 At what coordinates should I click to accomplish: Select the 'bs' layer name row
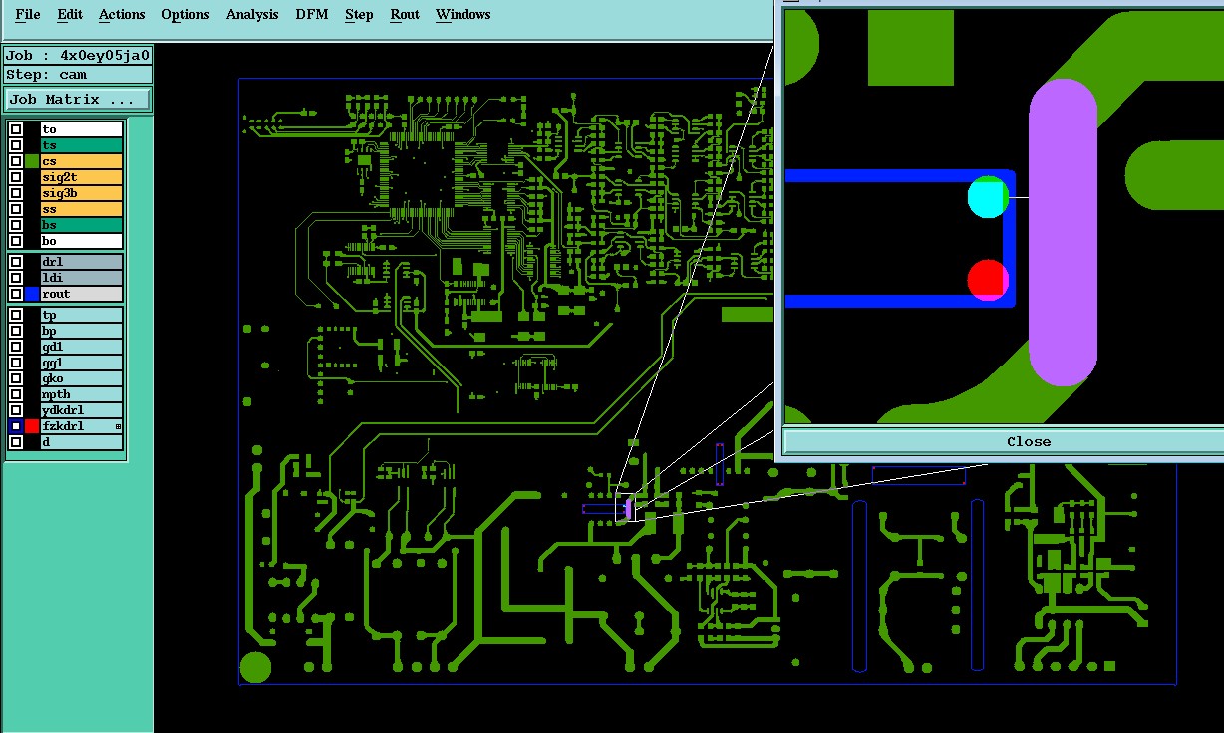coord(82,225)
